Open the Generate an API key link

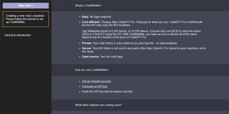(95, 86)
